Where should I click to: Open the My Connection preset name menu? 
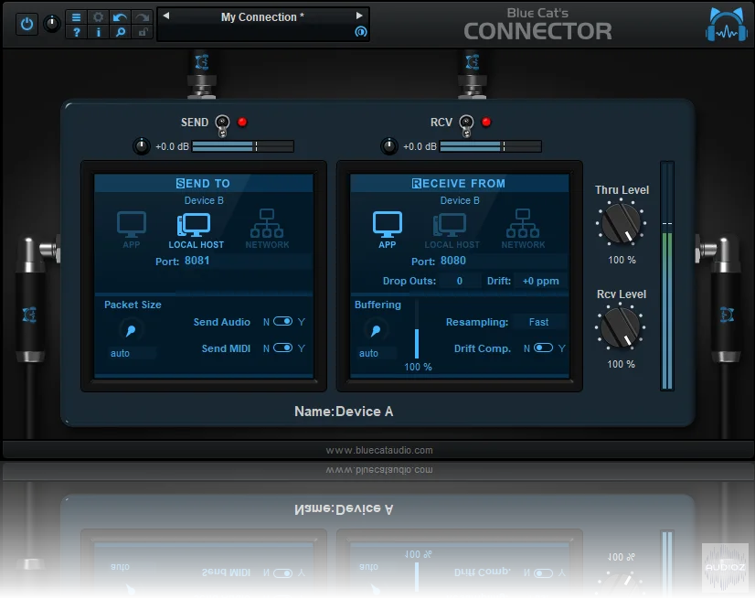262,16
